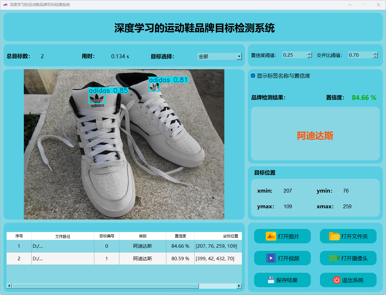The height and width of the screenshot is (295, 386).
Task: Click target number 0 cell
Action: pos(107,246)
